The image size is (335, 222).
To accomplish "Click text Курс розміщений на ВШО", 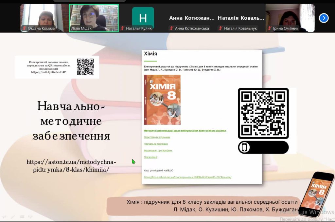I will (x=159, y=171).
